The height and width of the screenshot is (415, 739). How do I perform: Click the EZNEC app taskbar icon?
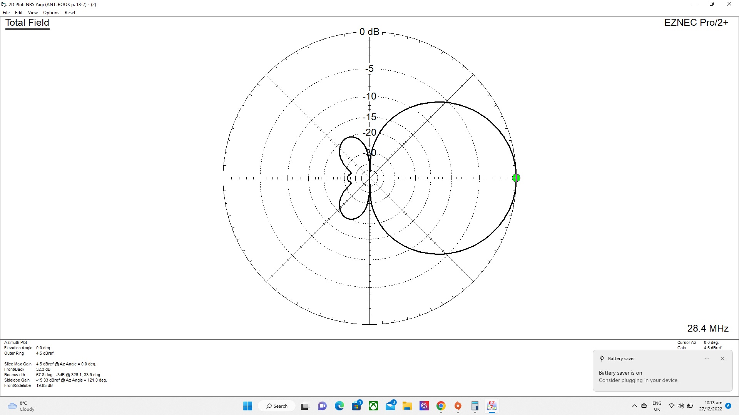492,406
